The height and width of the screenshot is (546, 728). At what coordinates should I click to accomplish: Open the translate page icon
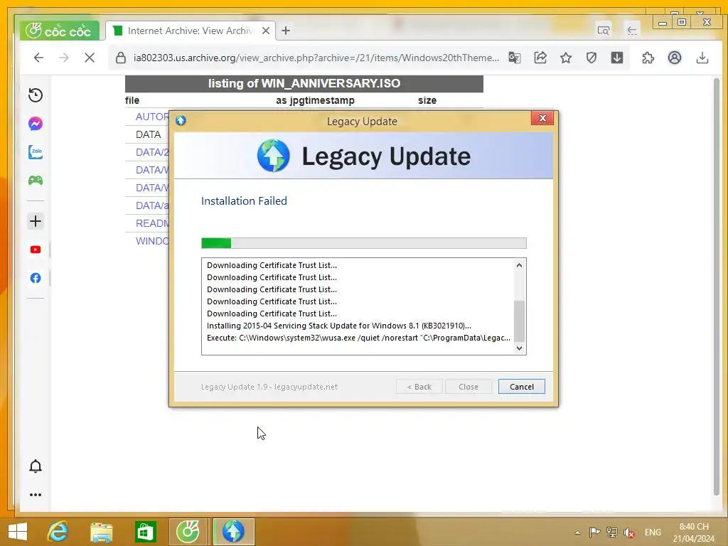point(515,58)
